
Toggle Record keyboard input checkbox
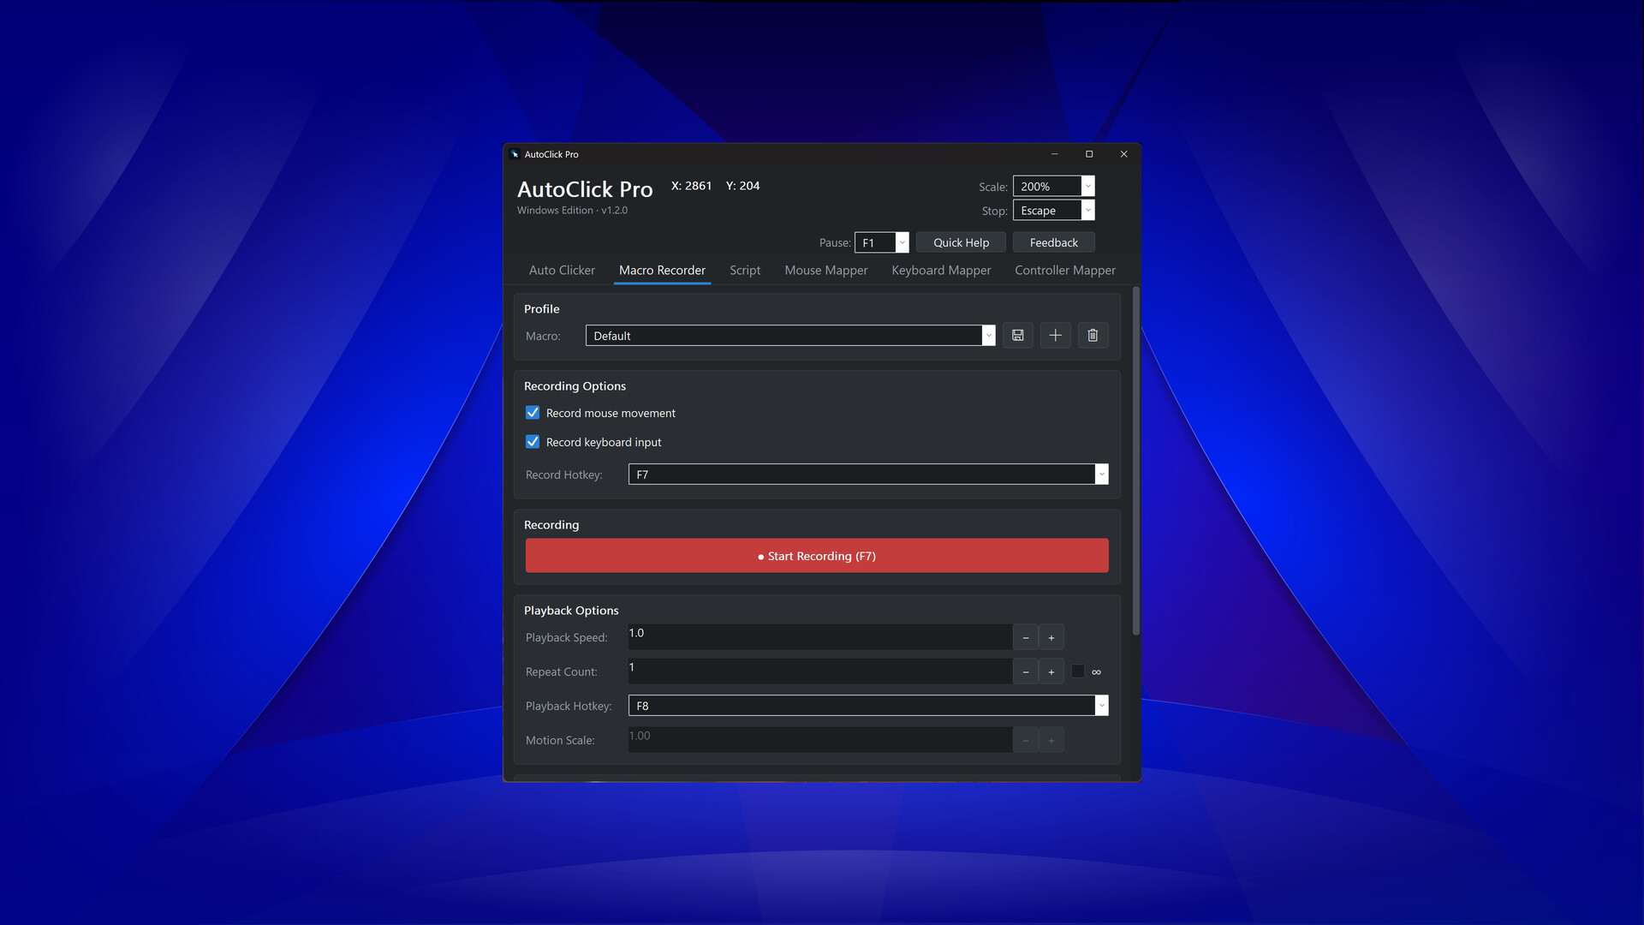pos(533,442)
